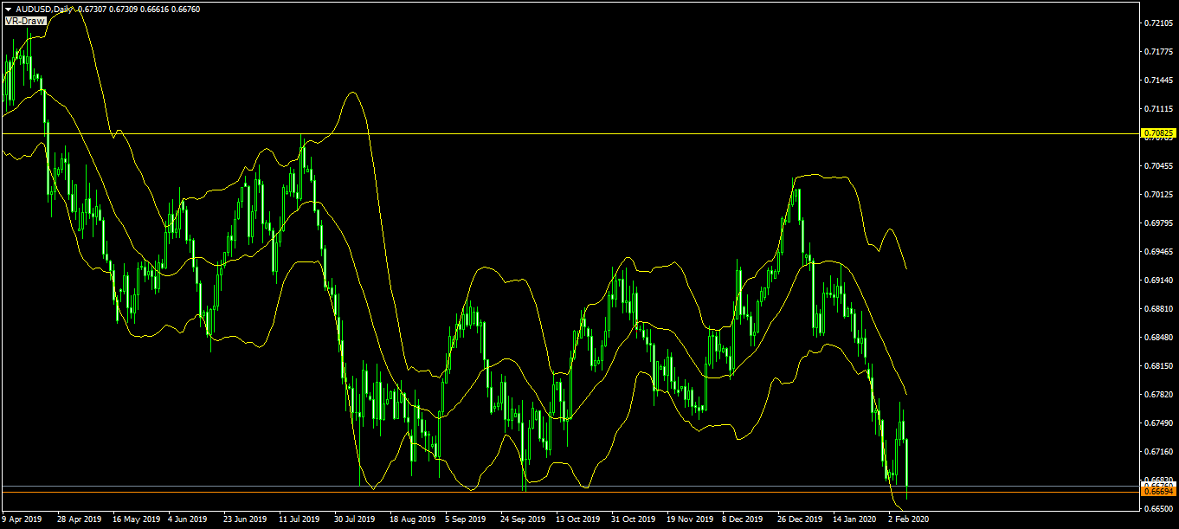
Task: Click the 0.71115 price scale value
Action: click(x=1158, y=108)
